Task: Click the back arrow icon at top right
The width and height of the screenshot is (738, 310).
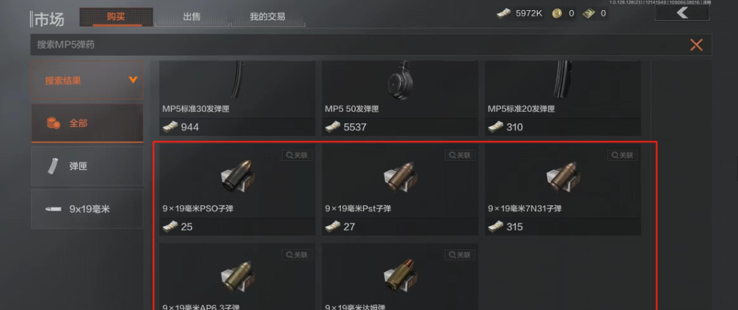Action: click(x=682, y=13)
